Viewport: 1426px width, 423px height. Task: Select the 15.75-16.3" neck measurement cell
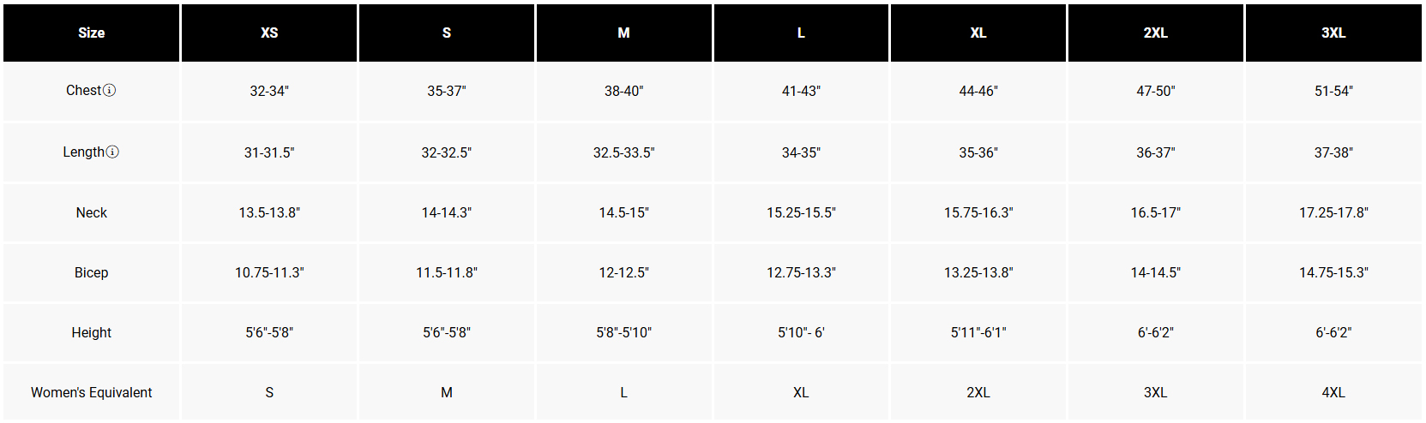[x=978, y=212]
